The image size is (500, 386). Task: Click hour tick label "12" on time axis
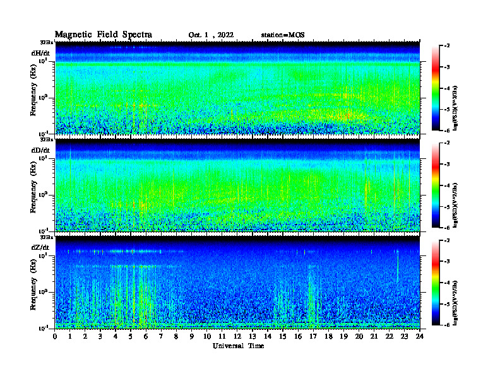coord(237,337)
